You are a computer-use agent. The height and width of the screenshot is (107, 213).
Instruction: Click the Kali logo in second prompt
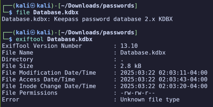pos(33,33)
